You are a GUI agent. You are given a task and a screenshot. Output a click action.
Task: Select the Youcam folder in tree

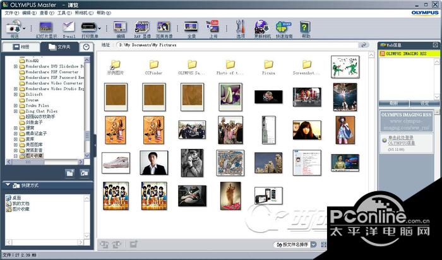[x=32, y=100]
